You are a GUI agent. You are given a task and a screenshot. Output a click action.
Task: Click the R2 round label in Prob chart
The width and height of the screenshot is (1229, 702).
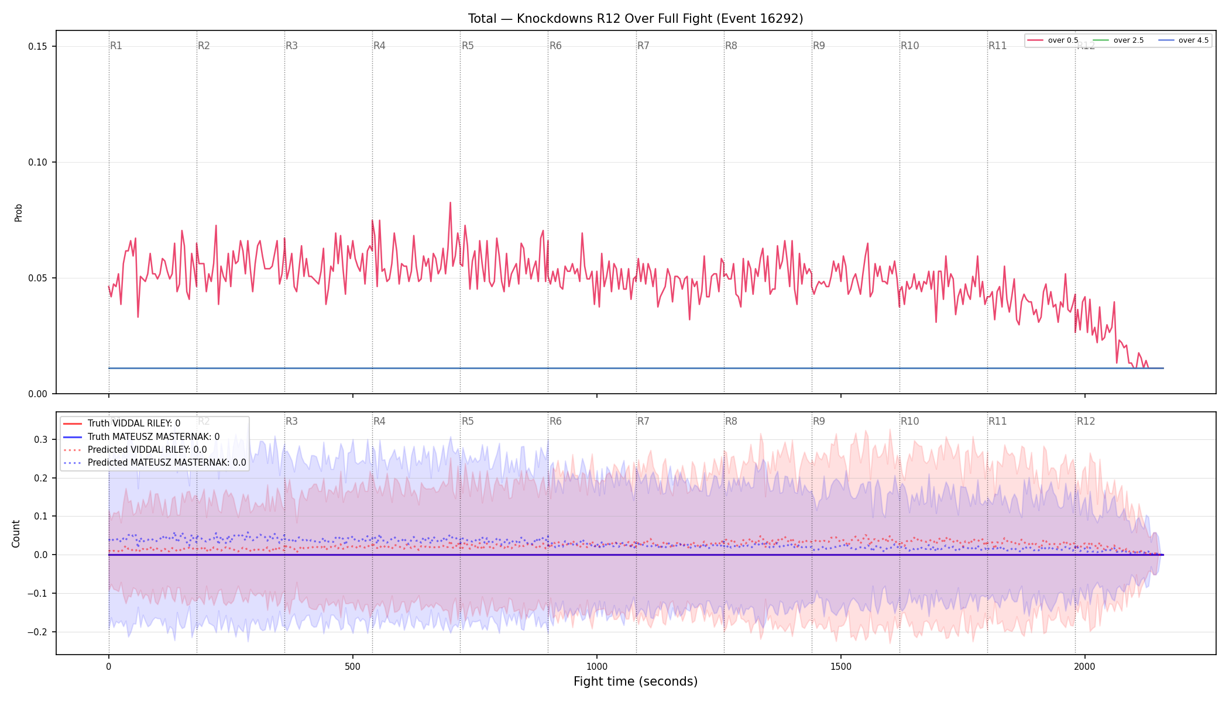204,46
